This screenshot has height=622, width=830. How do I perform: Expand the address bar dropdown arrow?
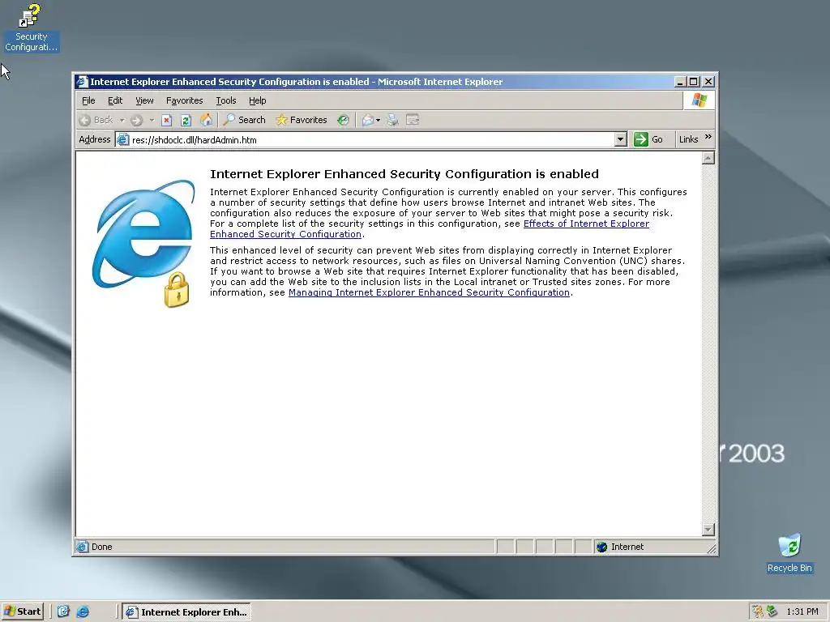(620, 139)
